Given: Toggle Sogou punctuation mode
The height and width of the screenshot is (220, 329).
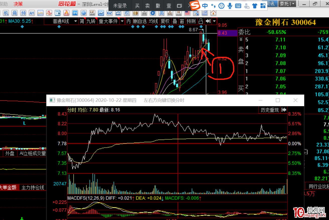Looking at the screenshot, I should [213, 6].
